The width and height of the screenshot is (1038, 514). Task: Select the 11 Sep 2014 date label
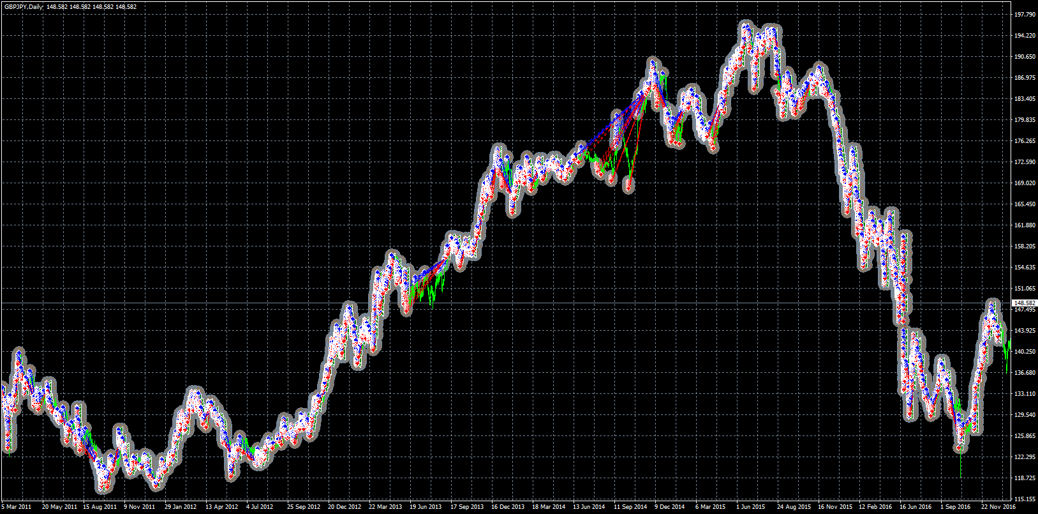click(630, 507)
